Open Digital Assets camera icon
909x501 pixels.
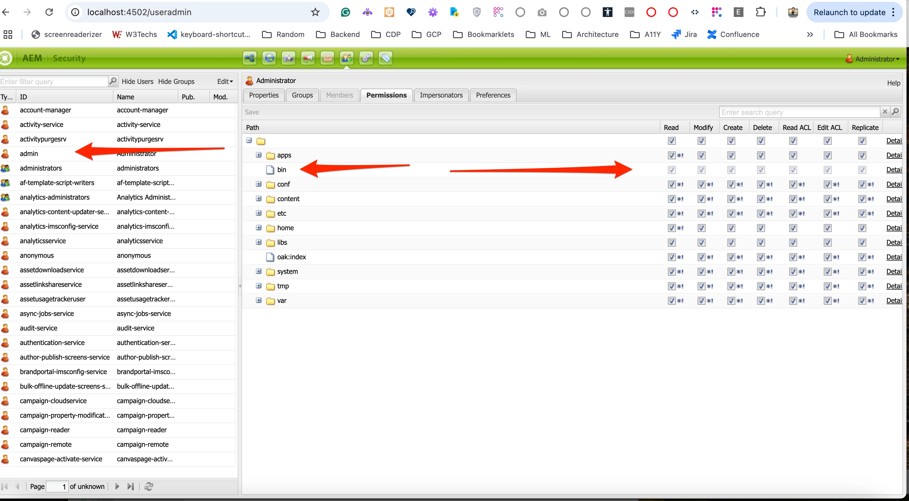coord(288,58)
